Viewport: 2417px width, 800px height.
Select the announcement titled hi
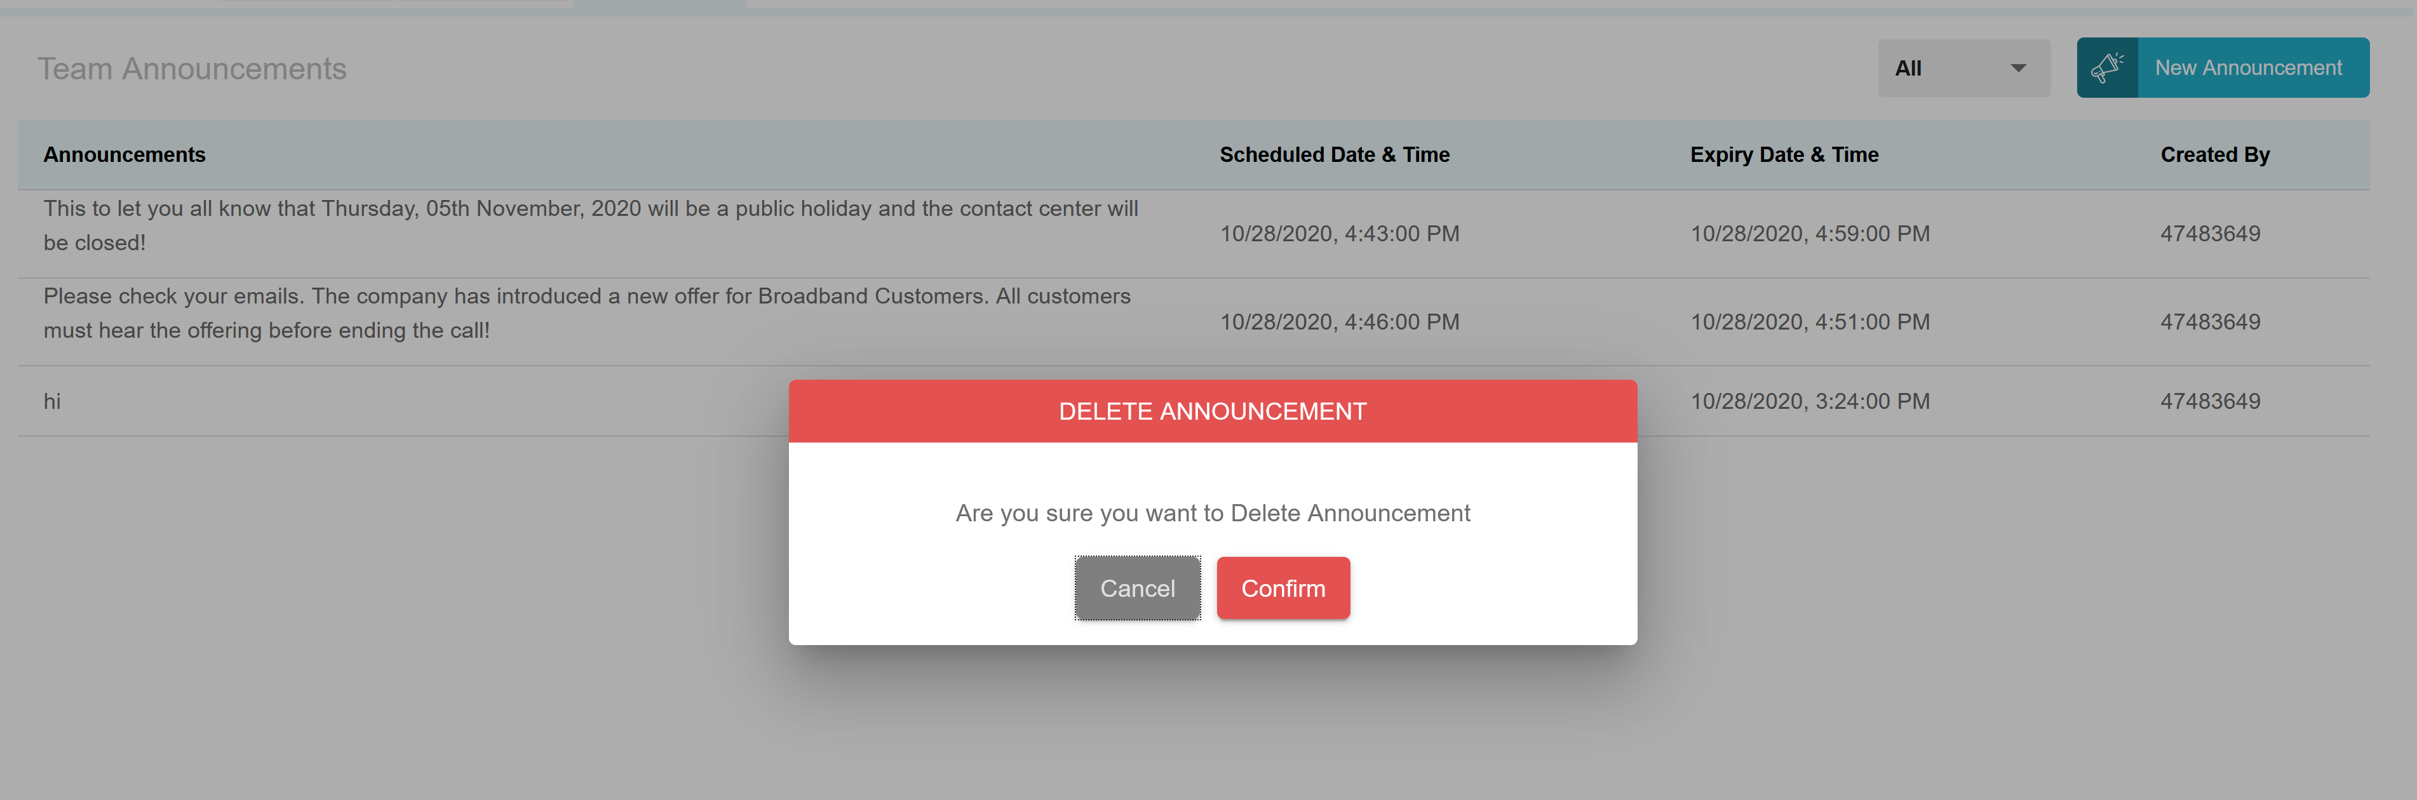[53, 401]
